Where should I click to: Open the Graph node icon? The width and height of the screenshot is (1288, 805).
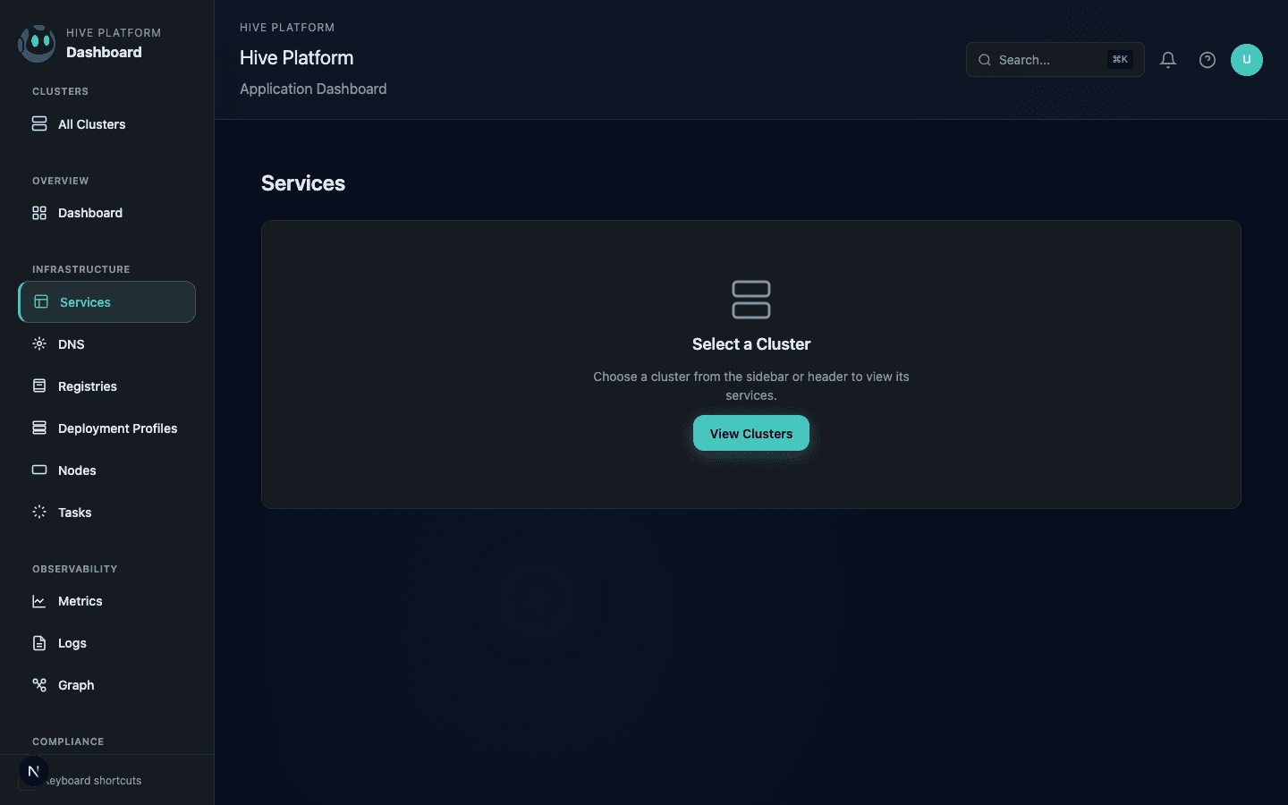[39, 684]
